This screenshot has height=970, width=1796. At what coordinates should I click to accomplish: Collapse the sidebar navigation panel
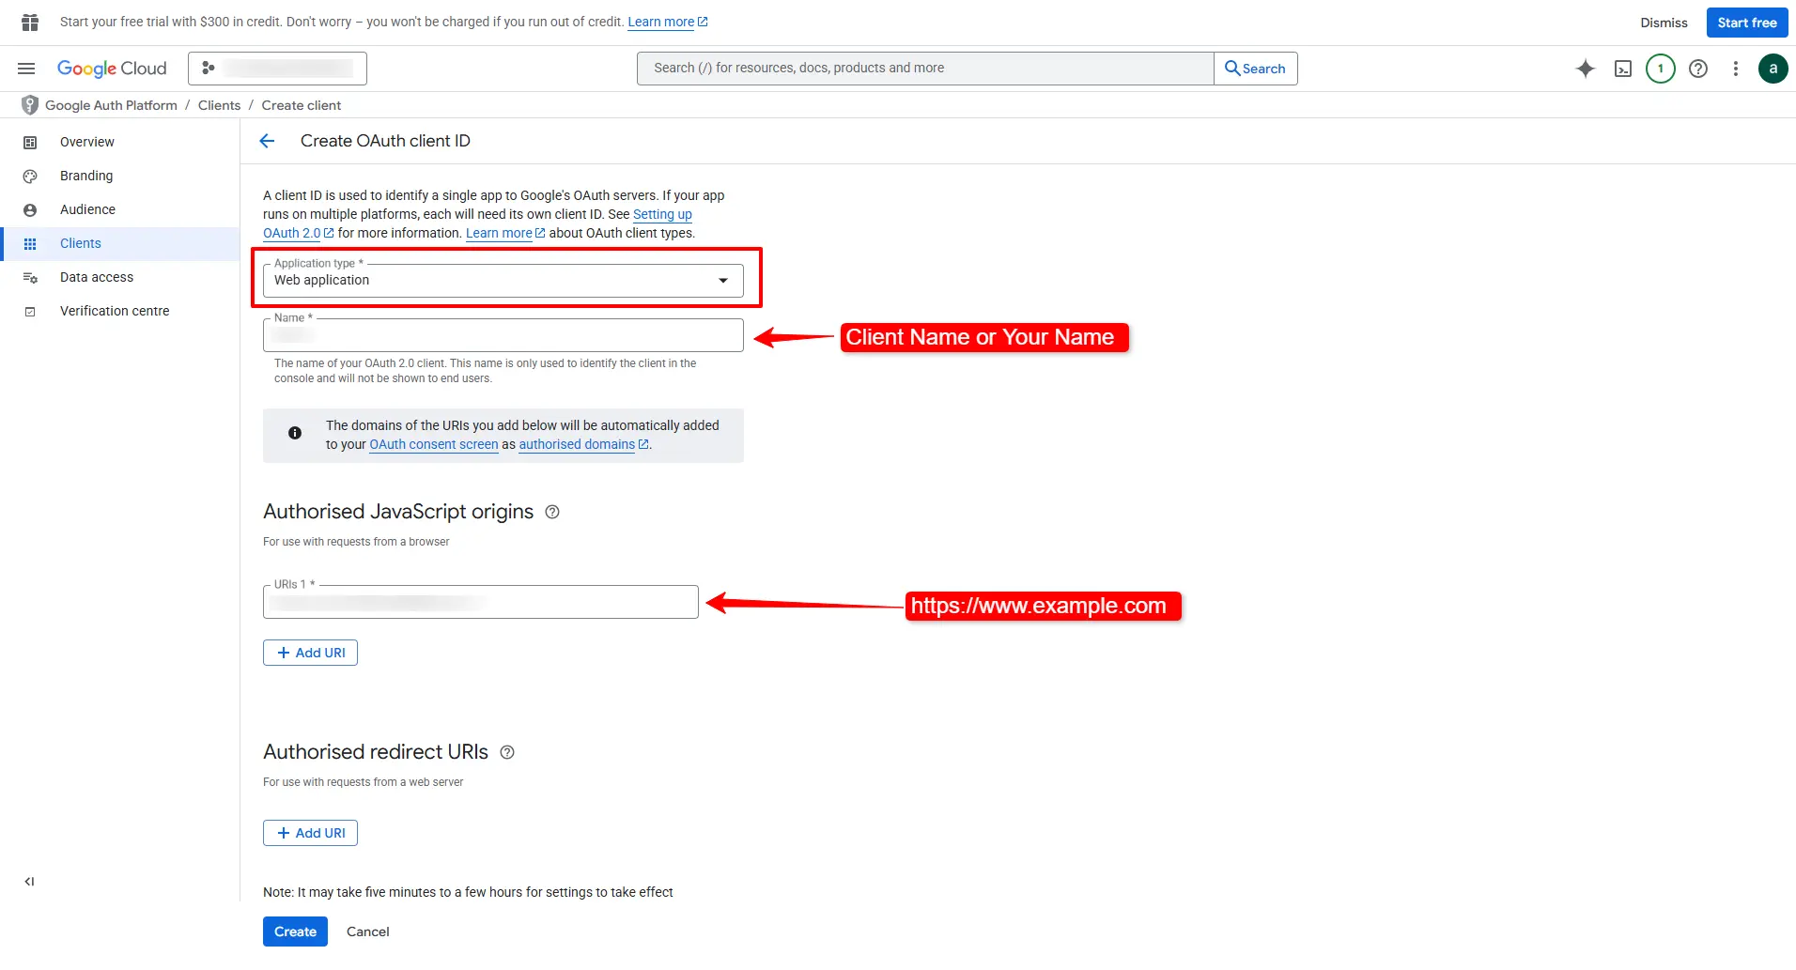coord(29,882)
